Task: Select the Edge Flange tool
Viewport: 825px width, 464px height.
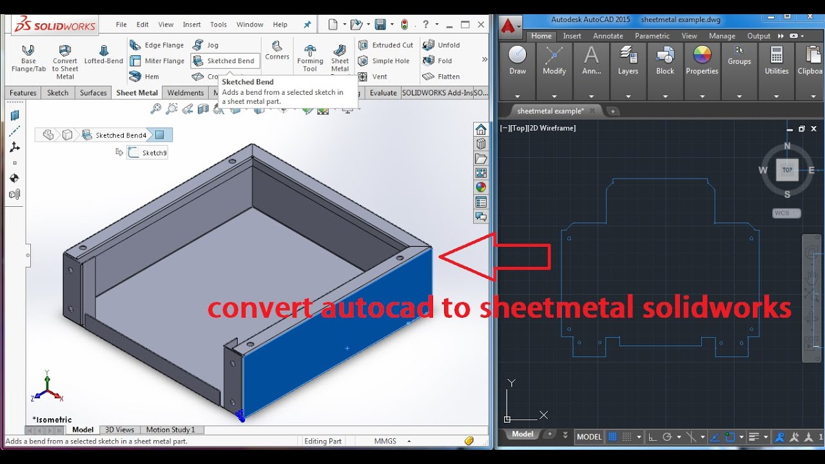Action: point(157,45)
